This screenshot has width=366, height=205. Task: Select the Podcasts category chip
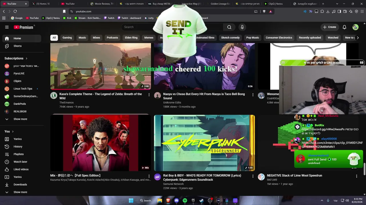112,38
